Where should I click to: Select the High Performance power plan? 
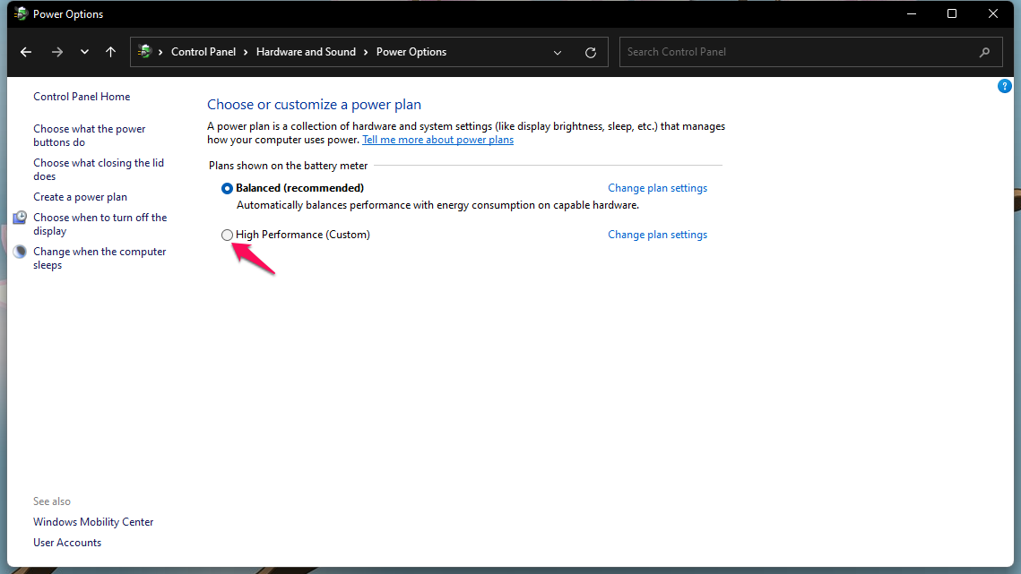[227, 235]
